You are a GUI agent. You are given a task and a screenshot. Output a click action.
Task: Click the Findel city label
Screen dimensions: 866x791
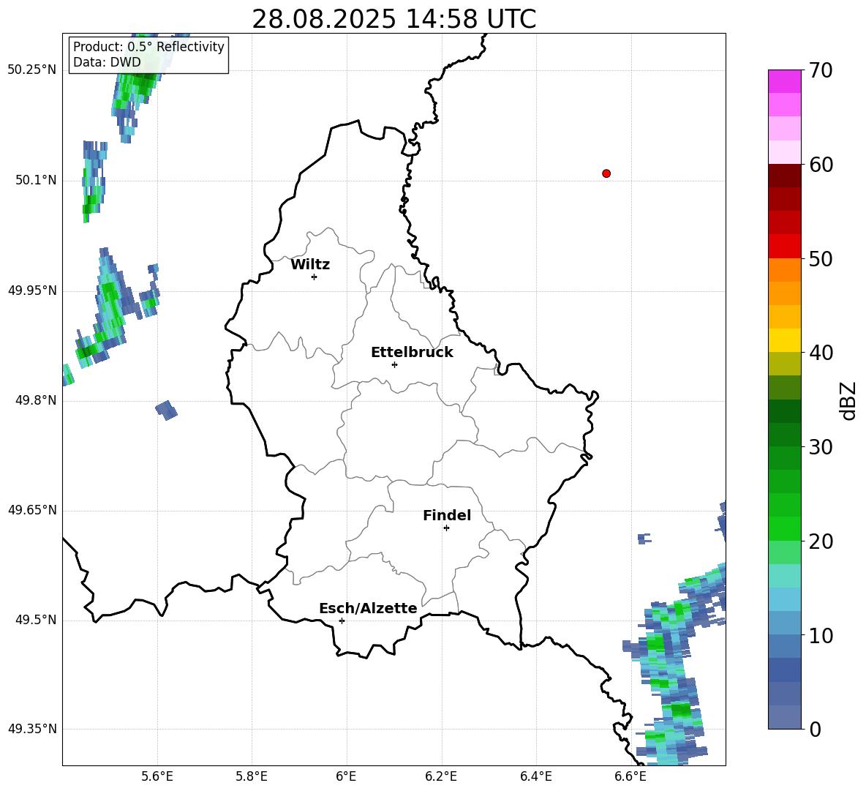coord(447,515)
